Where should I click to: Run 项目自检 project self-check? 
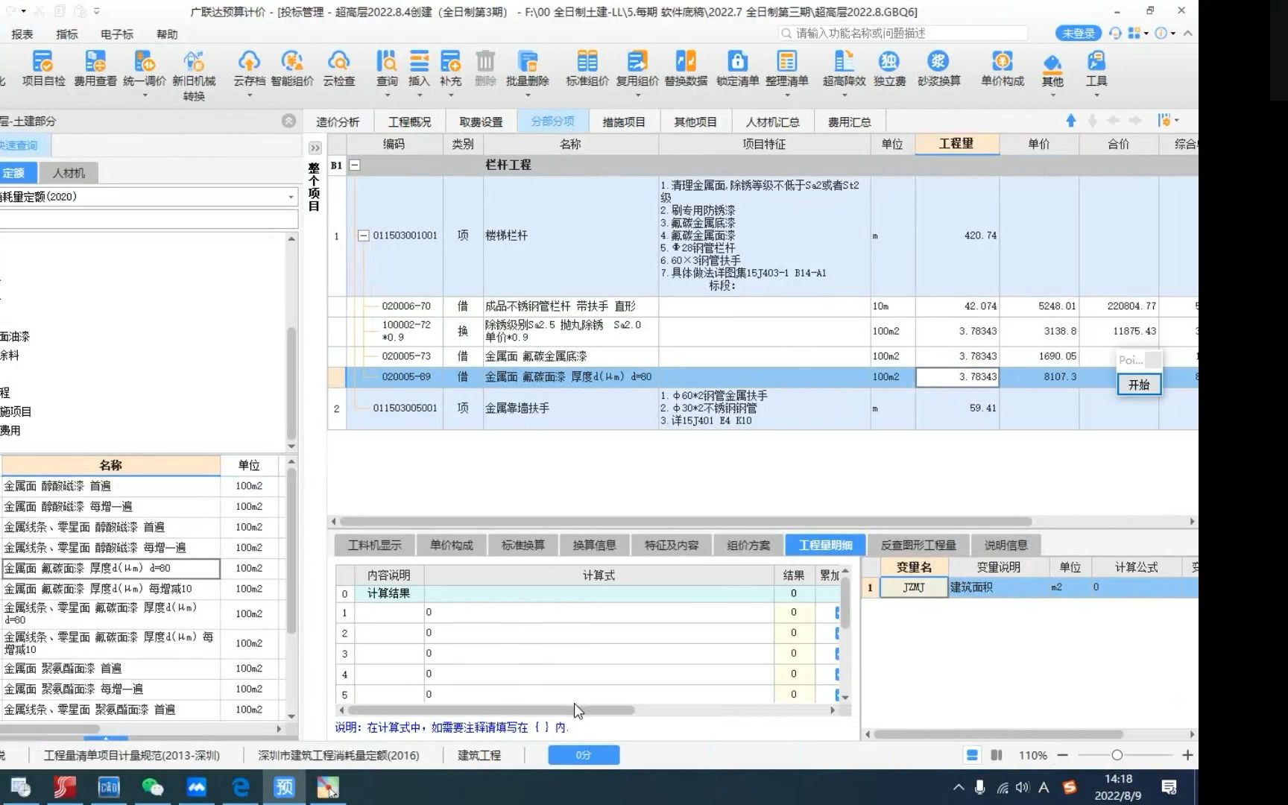tap(42, 71)
